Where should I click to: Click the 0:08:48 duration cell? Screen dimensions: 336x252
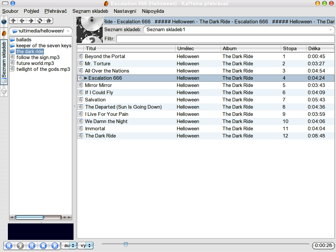tap(316, 136)
